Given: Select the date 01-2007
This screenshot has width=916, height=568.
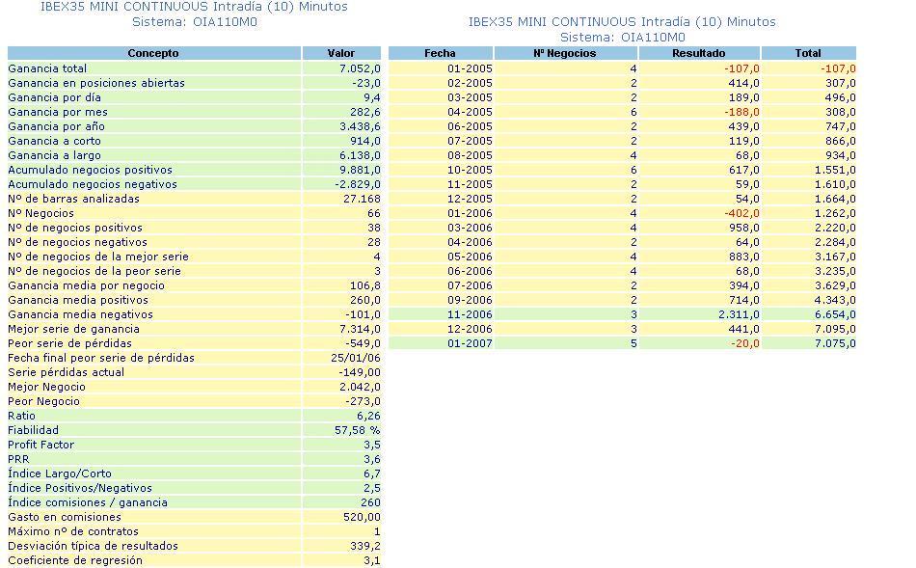Looking at the screenshot, I should 470,343.
